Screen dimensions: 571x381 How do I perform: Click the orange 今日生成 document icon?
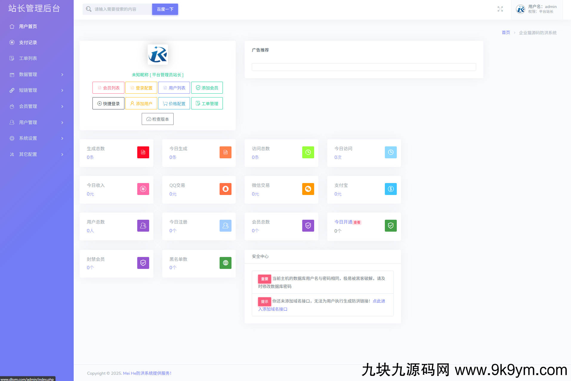(226, 152)
